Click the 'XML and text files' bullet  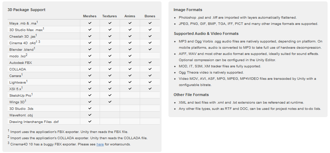tap(241, 103)
